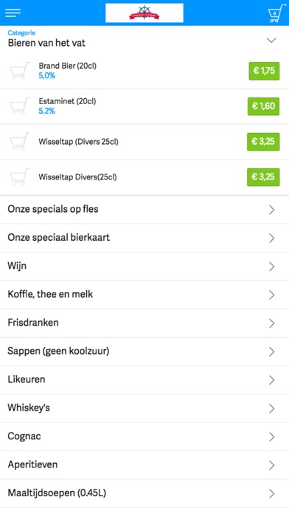Click the € 1,75 Brand Bier price button

coord(264,71)
